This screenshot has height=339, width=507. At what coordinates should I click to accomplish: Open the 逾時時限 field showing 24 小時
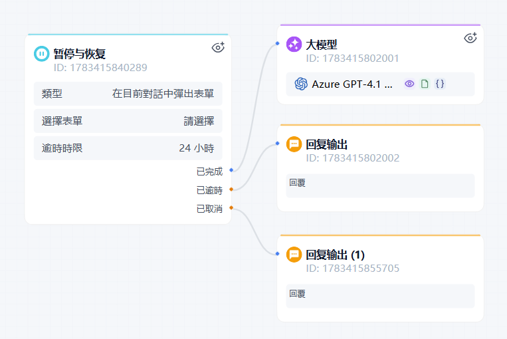pyautogui.click(x=128, y=148)
